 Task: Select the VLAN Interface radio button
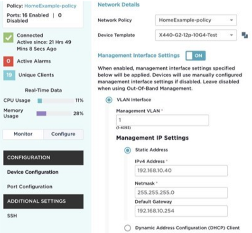click(109, 100)
